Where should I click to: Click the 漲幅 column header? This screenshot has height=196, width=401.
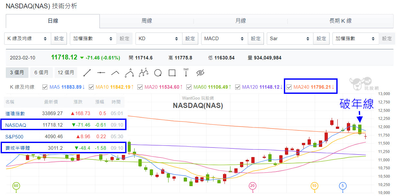(x=100, y=102)
